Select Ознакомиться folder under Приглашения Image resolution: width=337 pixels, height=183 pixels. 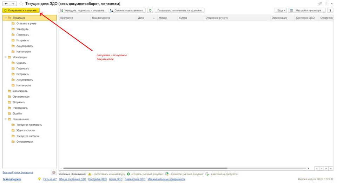[25, 142]
